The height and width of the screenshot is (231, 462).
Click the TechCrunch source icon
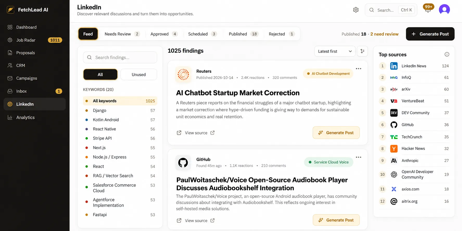[x=394, y=137]
